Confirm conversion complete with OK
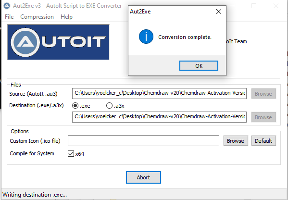 (199, 66)
